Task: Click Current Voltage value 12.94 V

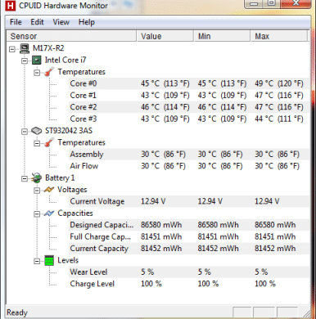Action: click(153, 201)
